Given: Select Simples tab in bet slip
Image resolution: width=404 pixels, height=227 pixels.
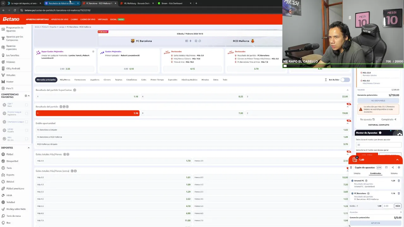Looking at the screenshot, I should click(357, 173).
